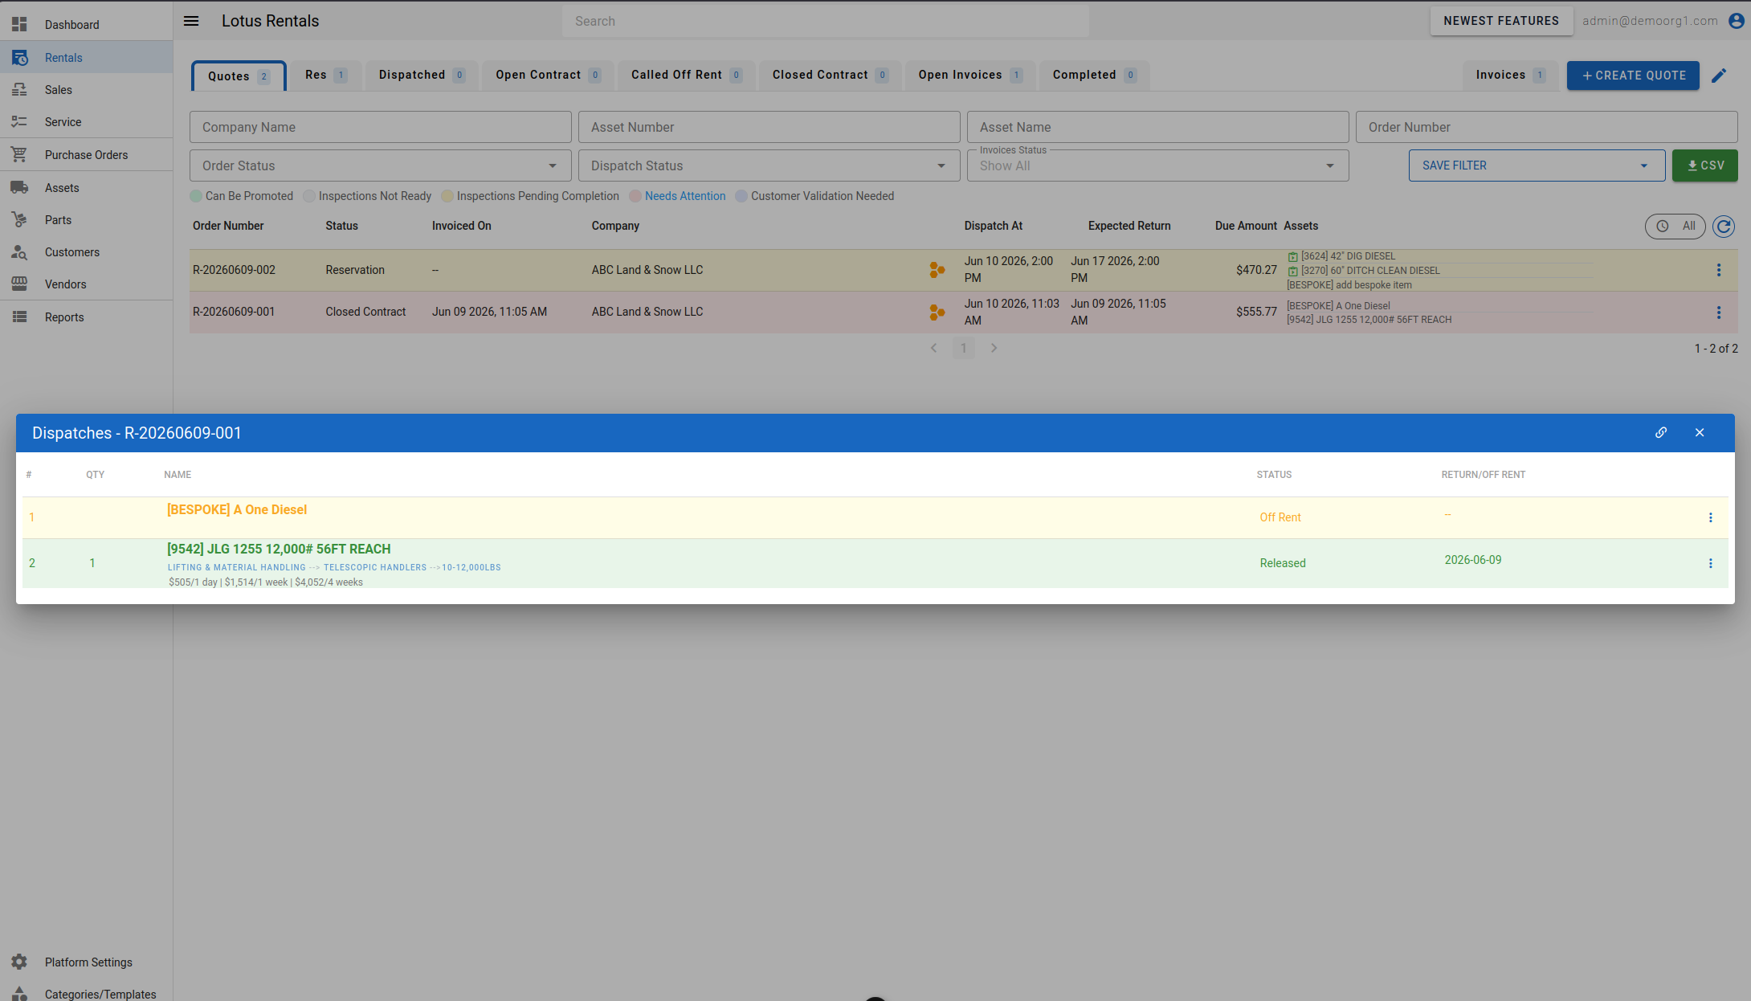This screenshot has height=1001, width=1751.
Task: Open options menu for R-20260609-001 order row
Action: pyautogui.click(x=1719, y=313)
